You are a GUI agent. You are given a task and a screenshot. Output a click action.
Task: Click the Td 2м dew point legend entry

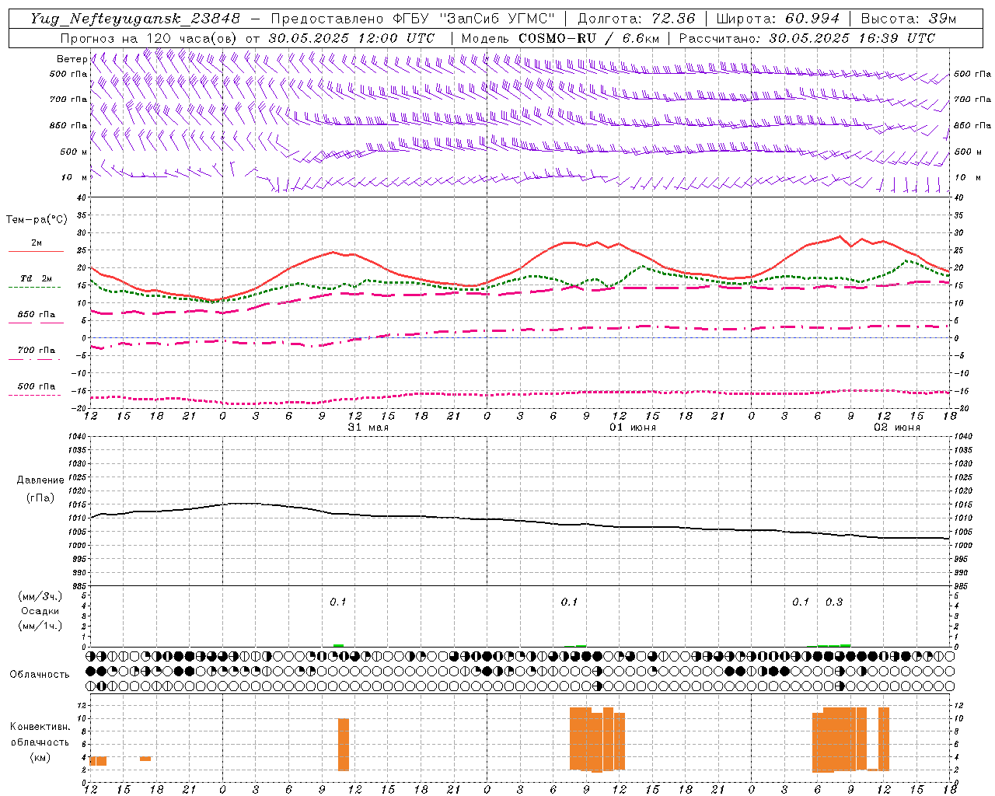pyautogui.click(x=37, y=278)
